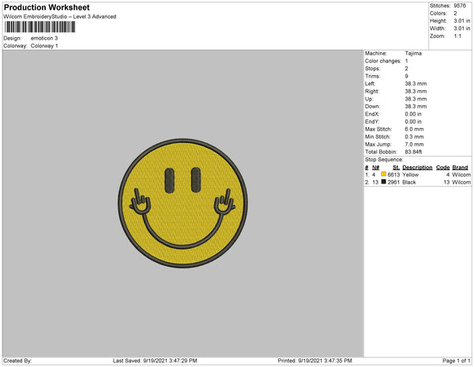Screen dimensions: 474x367
Task: Click the 'Stops:' label
Action: pos(372,68)
